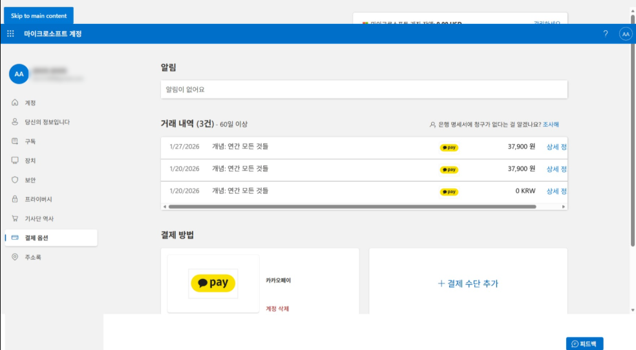The width and height of the screenshot is (636, 350).
Task: Click 37,900 원 in 1/27/2026 row
Action: tap(522, 147)
